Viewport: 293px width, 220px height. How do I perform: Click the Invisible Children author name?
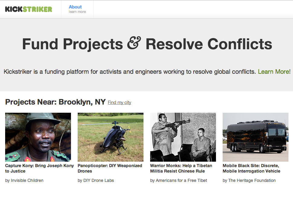pos(27,180)
